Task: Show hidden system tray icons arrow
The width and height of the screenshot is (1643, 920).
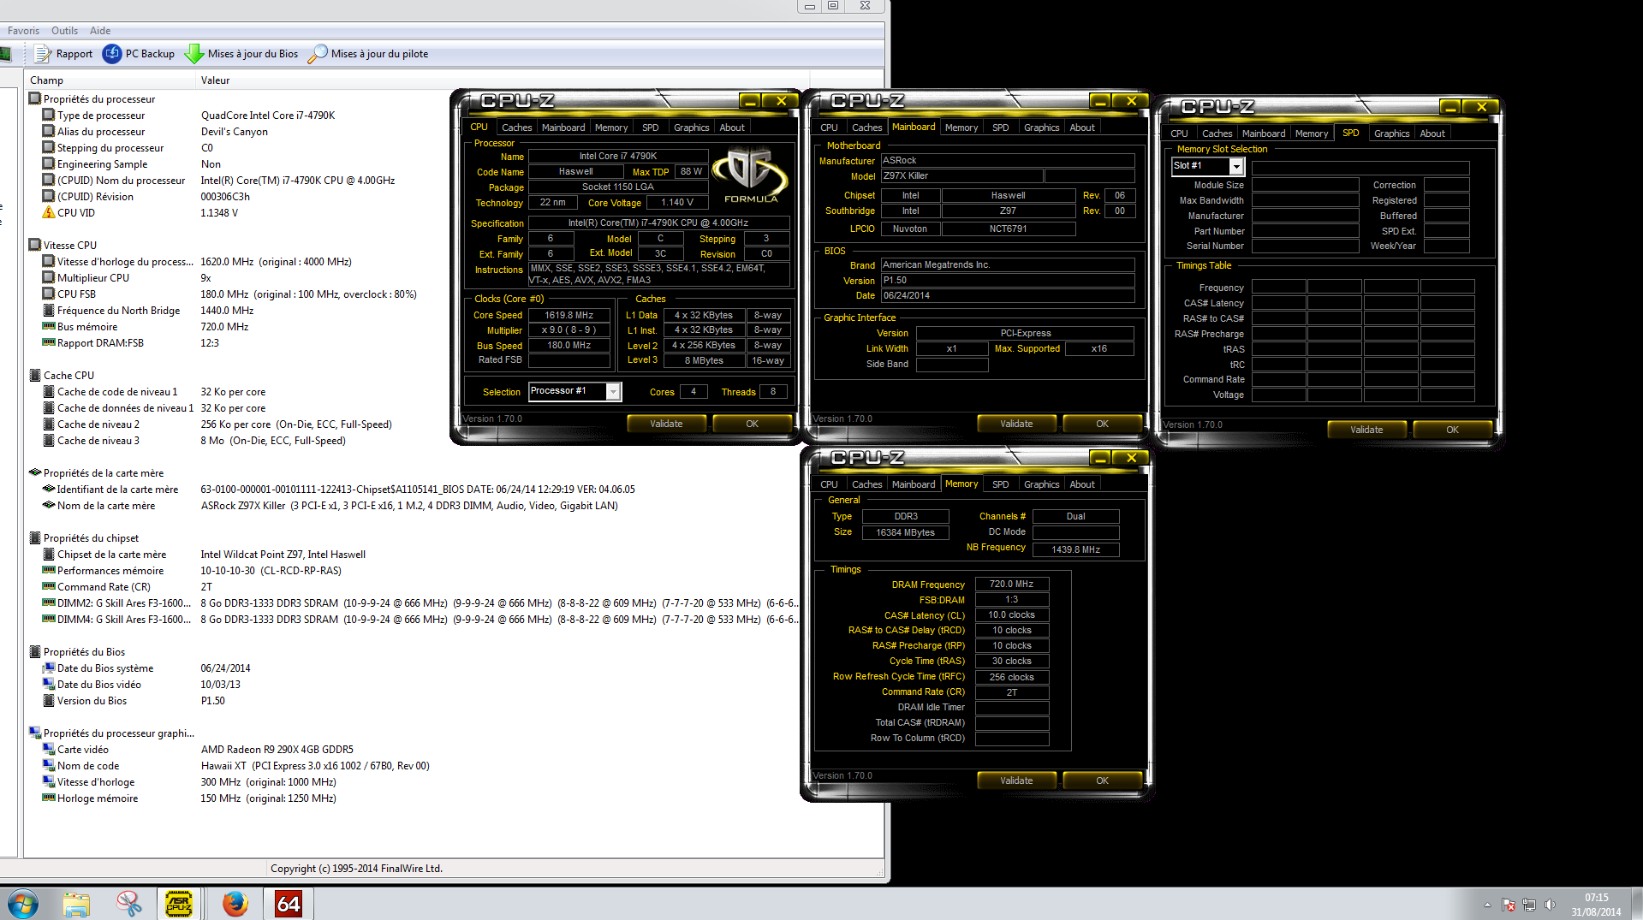Action: coord(1487,905)
